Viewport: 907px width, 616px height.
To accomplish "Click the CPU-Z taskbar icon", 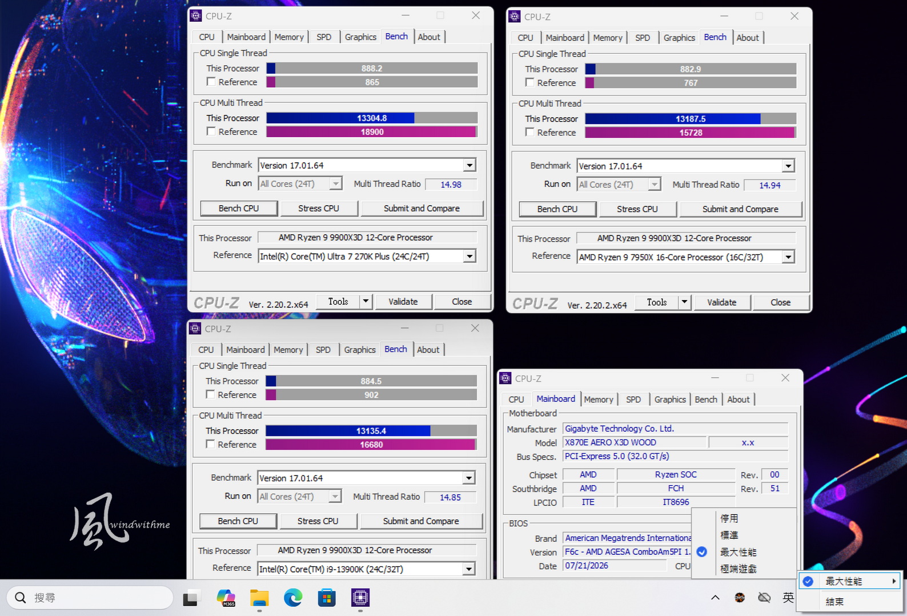I will click(x=360, y=598).
